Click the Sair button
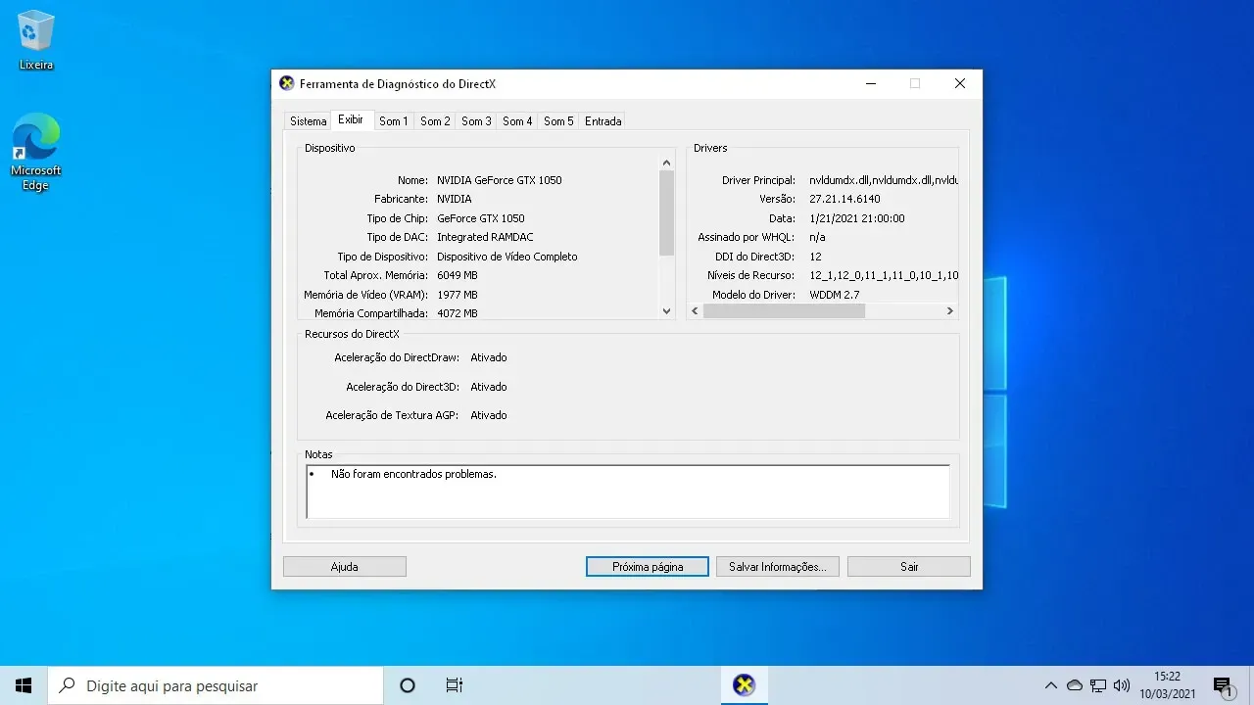This screenshot has height=705, width=1254. point(909,567)
